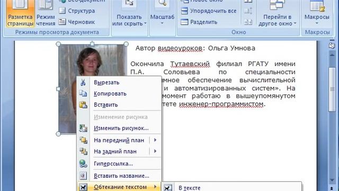Click Упорядочить все button
Image resolution: width=339 pixels, height=191 pixels.
tap(209, 11)
